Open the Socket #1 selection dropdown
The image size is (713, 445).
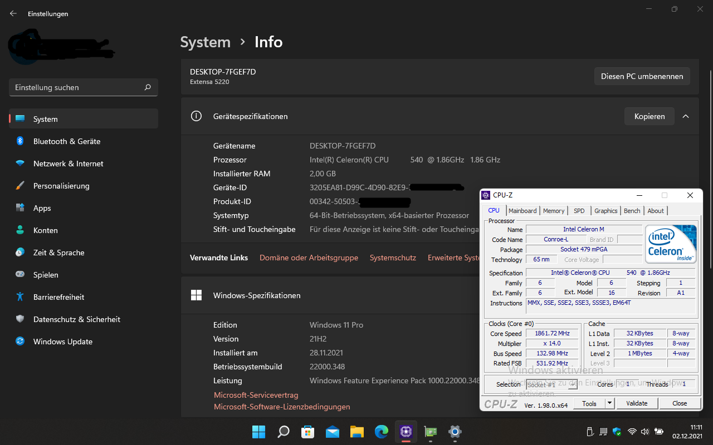[573, 384]
